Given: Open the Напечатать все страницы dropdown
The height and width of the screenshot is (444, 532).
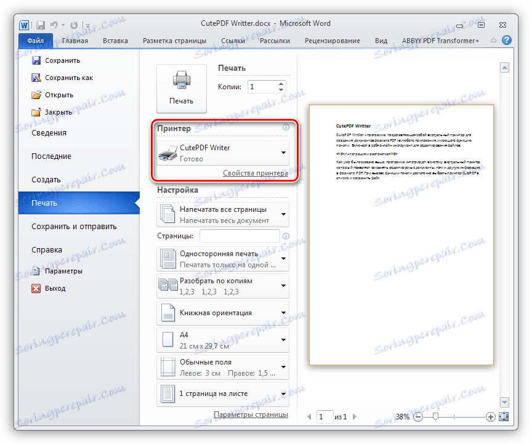Looking at the screenshot, I should [222, 214].
